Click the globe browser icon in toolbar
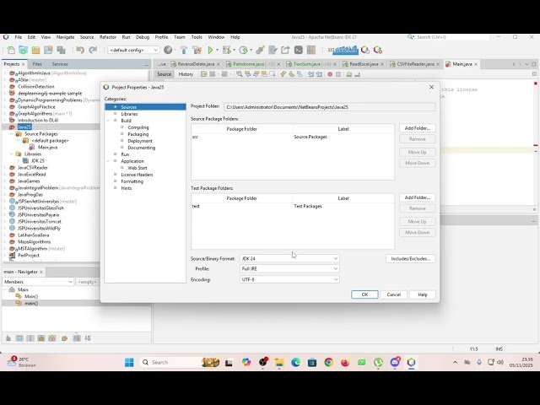Viewport: 540px width, 405px height. [x=168, y=51]
